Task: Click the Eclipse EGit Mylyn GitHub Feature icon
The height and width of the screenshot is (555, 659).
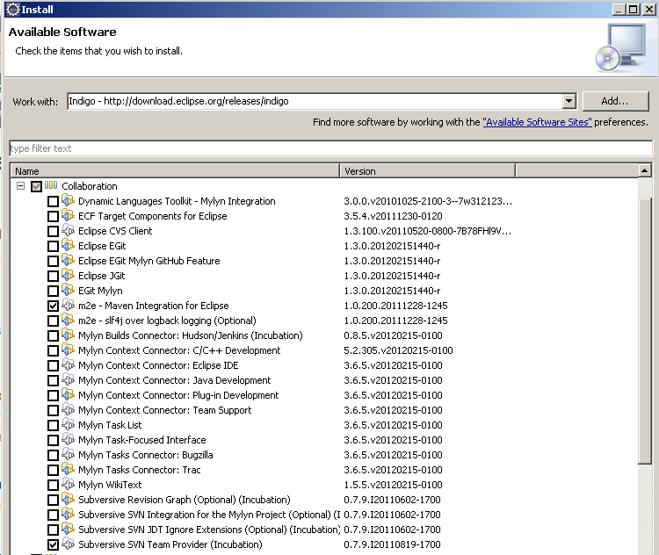Action: pyautogui.click(x=68, y=260)
